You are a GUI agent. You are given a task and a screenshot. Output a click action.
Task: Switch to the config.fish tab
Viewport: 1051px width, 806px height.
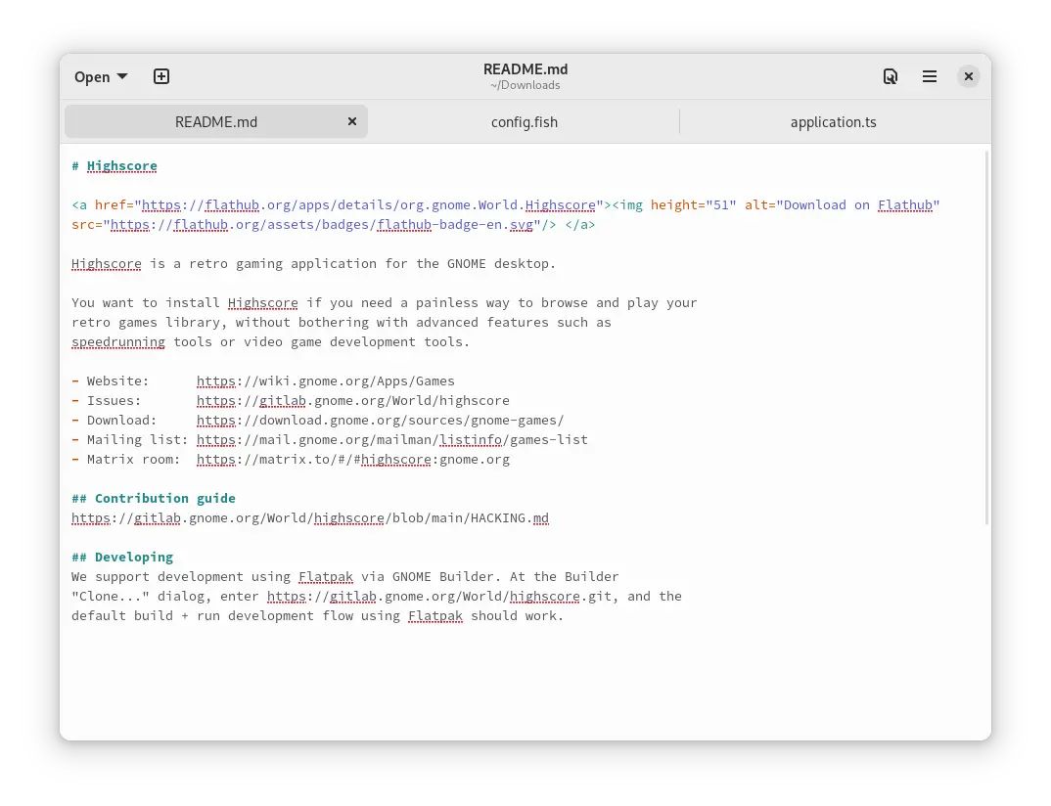coord(525,121)
